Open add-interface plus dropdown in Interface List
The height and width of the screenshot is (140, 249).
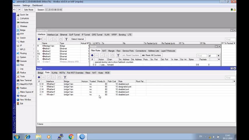(x=40, y=39)
